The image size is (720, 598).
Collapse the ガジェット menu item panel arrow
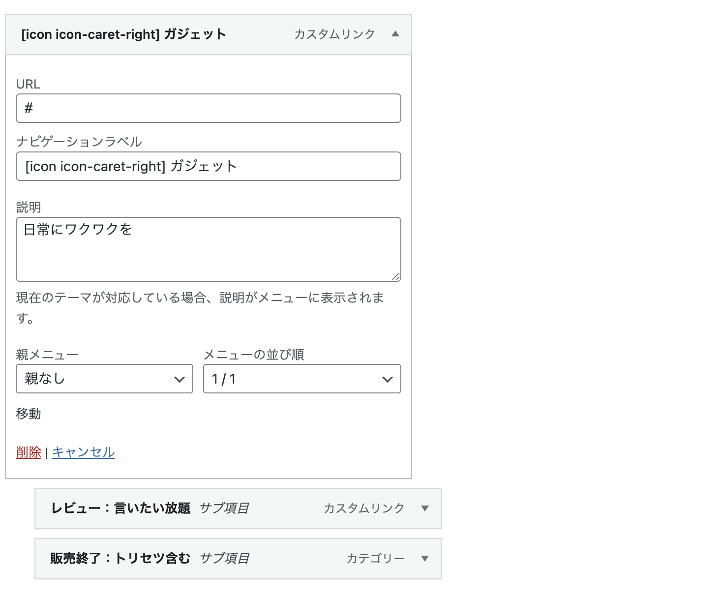tap(395, 34)
